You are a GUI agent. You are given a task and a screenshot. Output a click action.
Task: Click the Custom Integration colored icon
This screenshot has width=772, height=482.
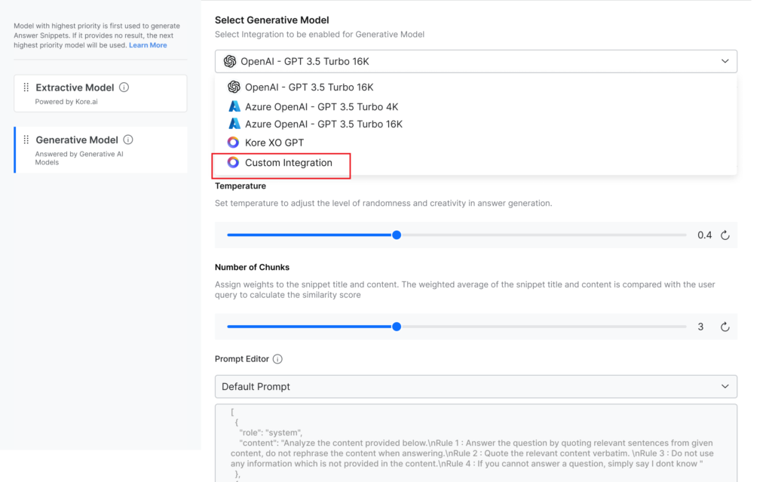coord(233,162)
